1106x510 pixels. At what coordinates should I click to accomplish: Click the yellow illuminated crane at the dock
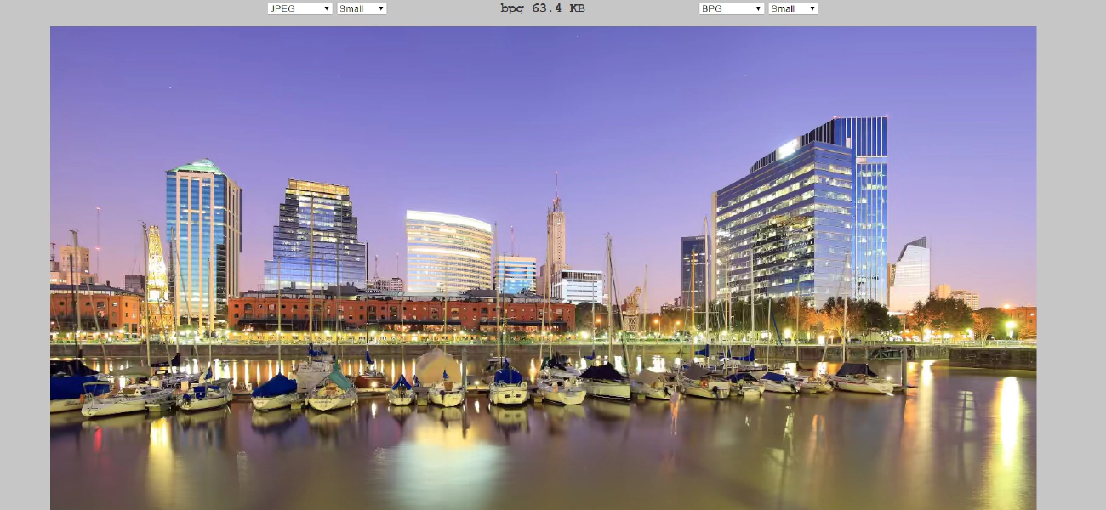(x=157, y=263)
